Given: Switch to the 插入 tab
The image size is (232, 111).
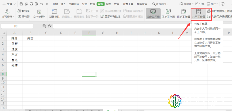Looking at the screenshot, I should (x=63, y=4).
